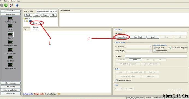This screenshot has height=99, width=189.
Task: Open the VCM module icon
Action: click(x=10, y=26)
